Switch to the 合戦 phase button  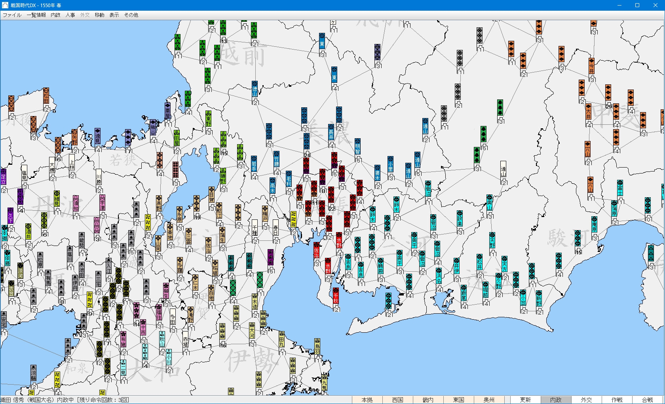coord(647,400)
